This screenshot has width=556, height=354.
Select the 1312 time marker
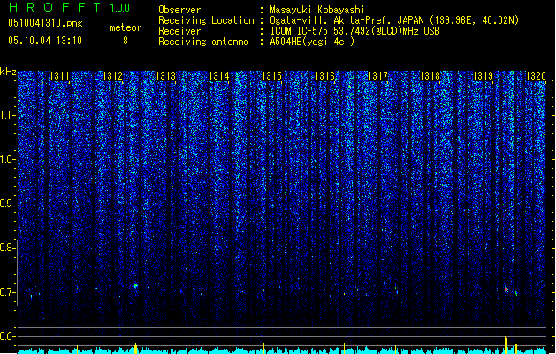(112, 76)
